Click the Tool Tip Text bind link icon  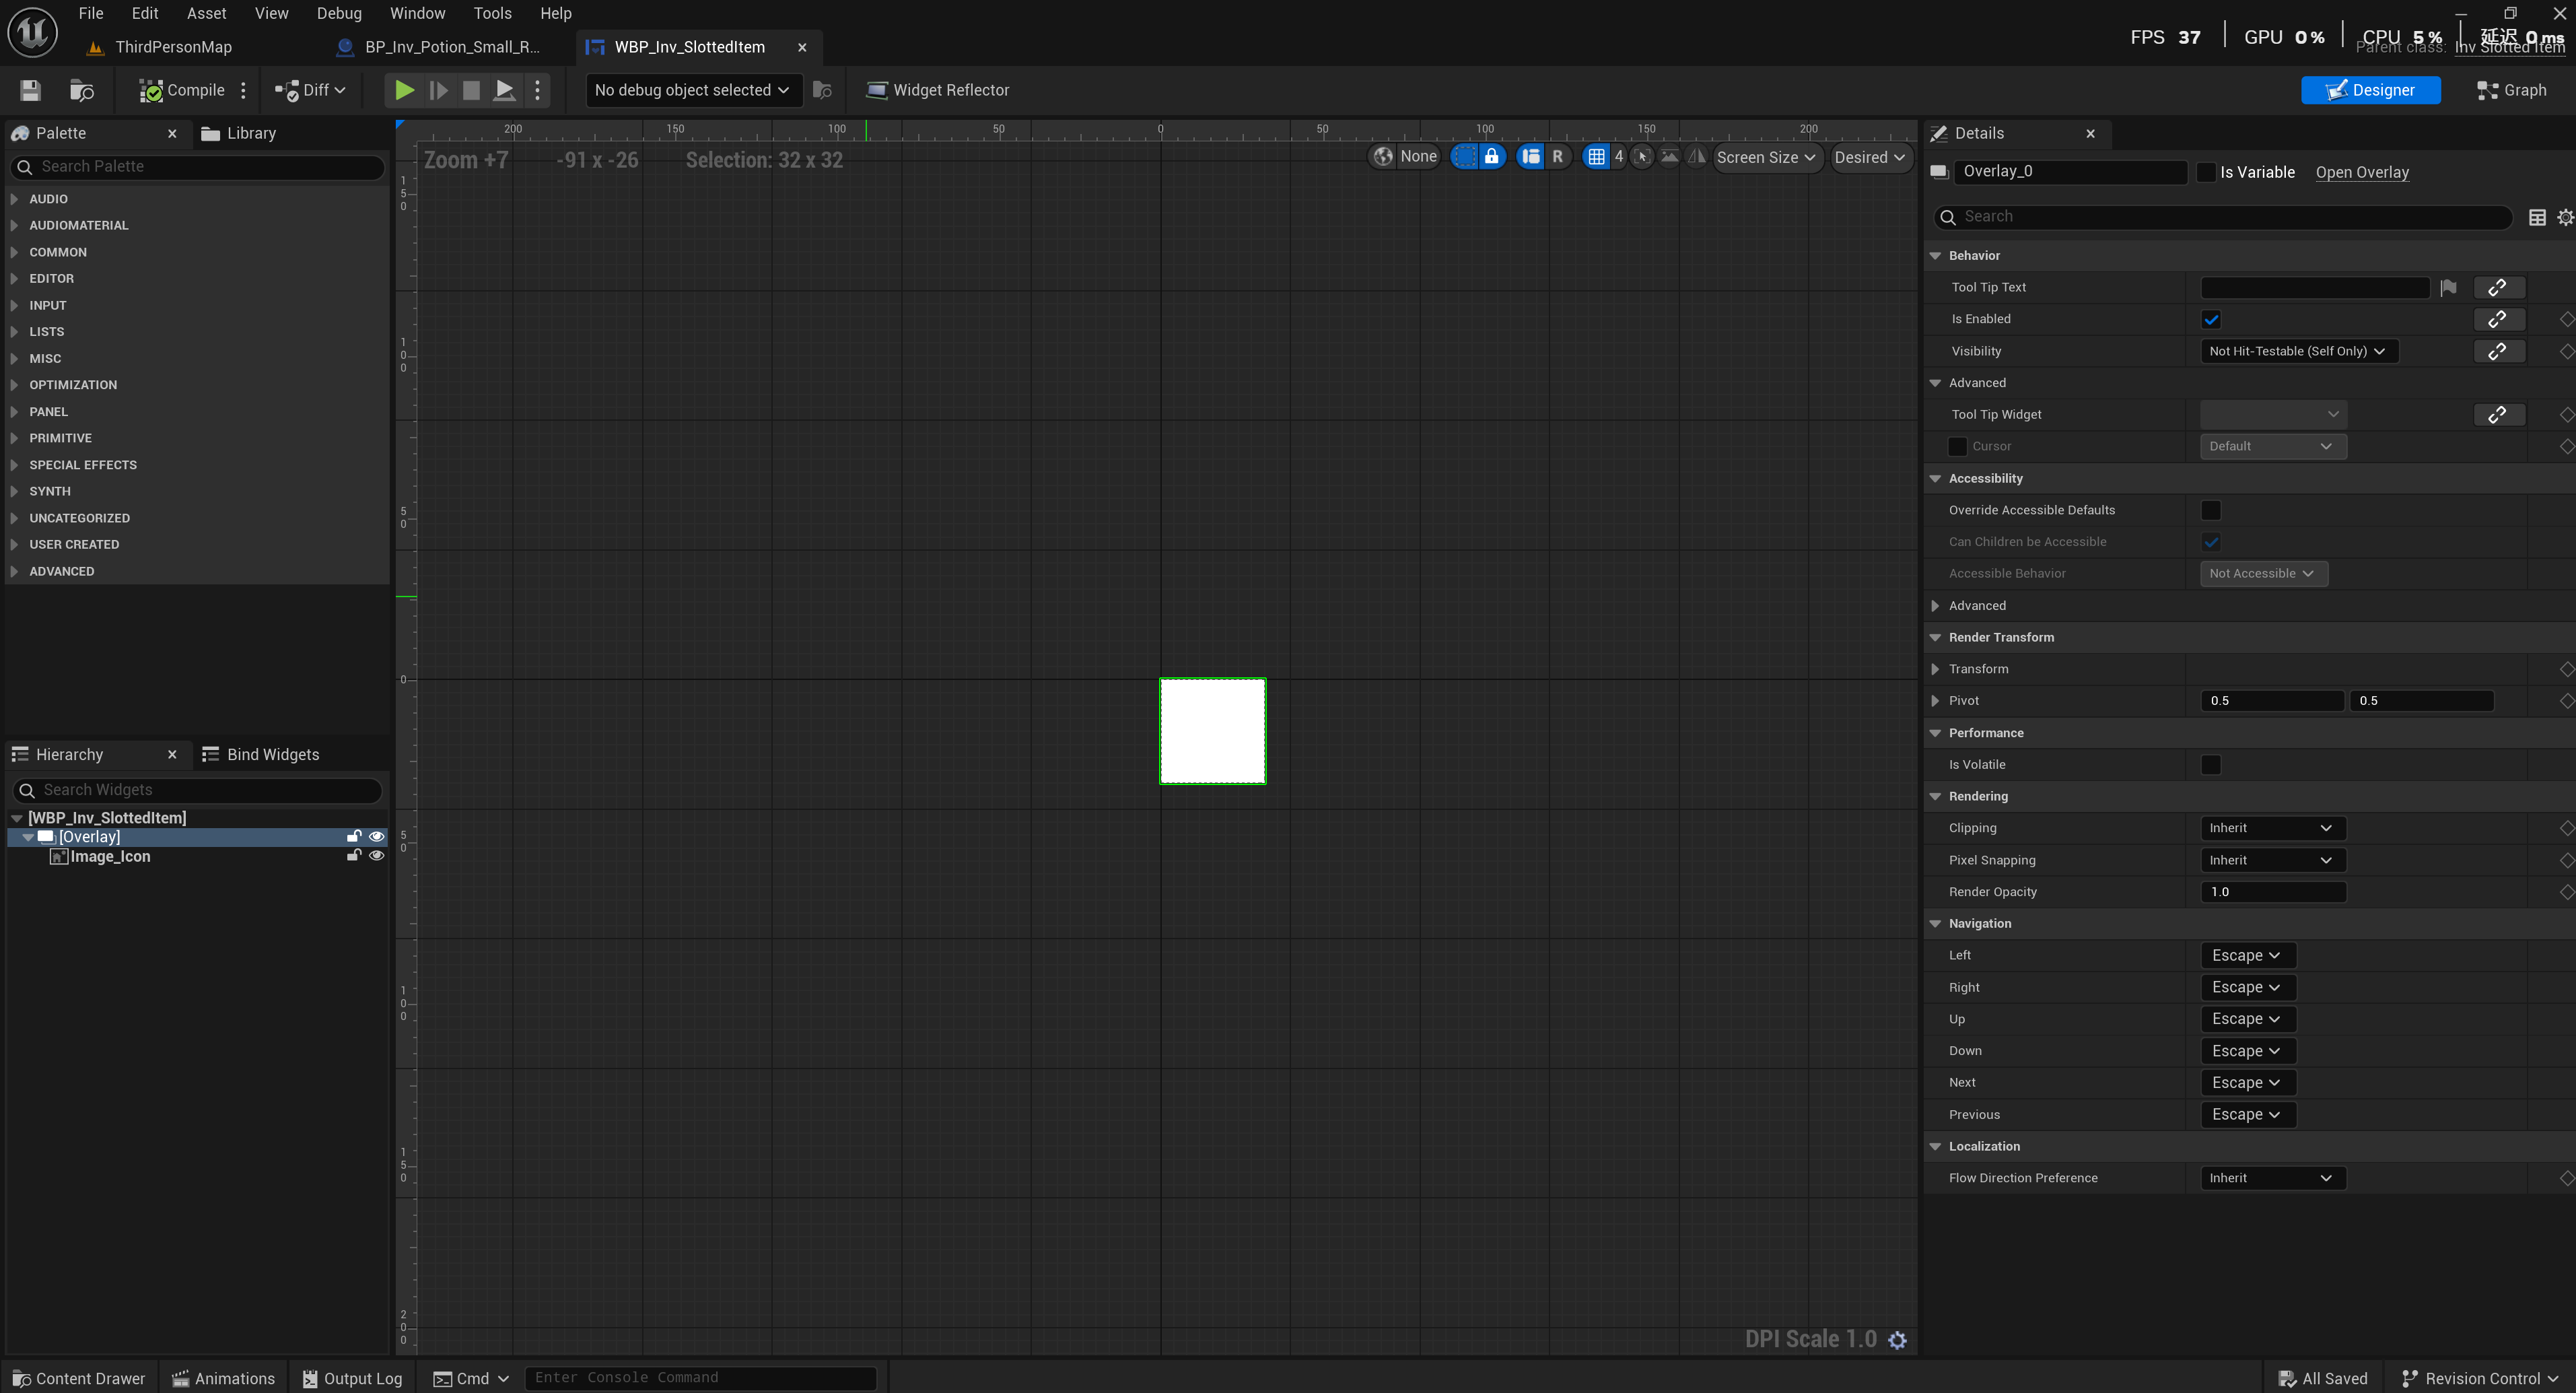[x=2497, y=288]
